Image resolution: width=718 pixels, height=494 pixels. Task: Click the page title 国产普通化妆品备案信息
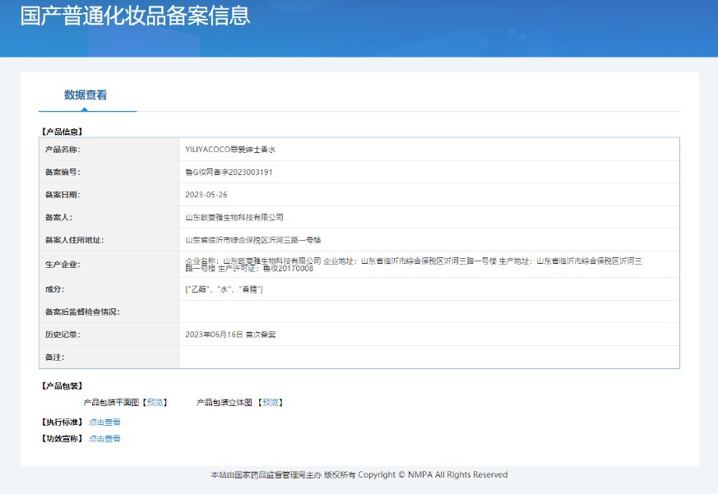point(135,16)
